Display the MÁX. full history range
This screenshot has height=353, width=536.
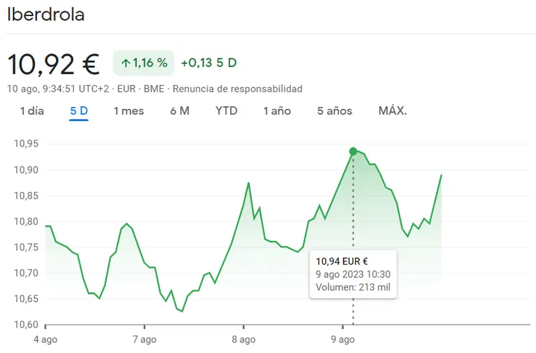tap(393, 111)
